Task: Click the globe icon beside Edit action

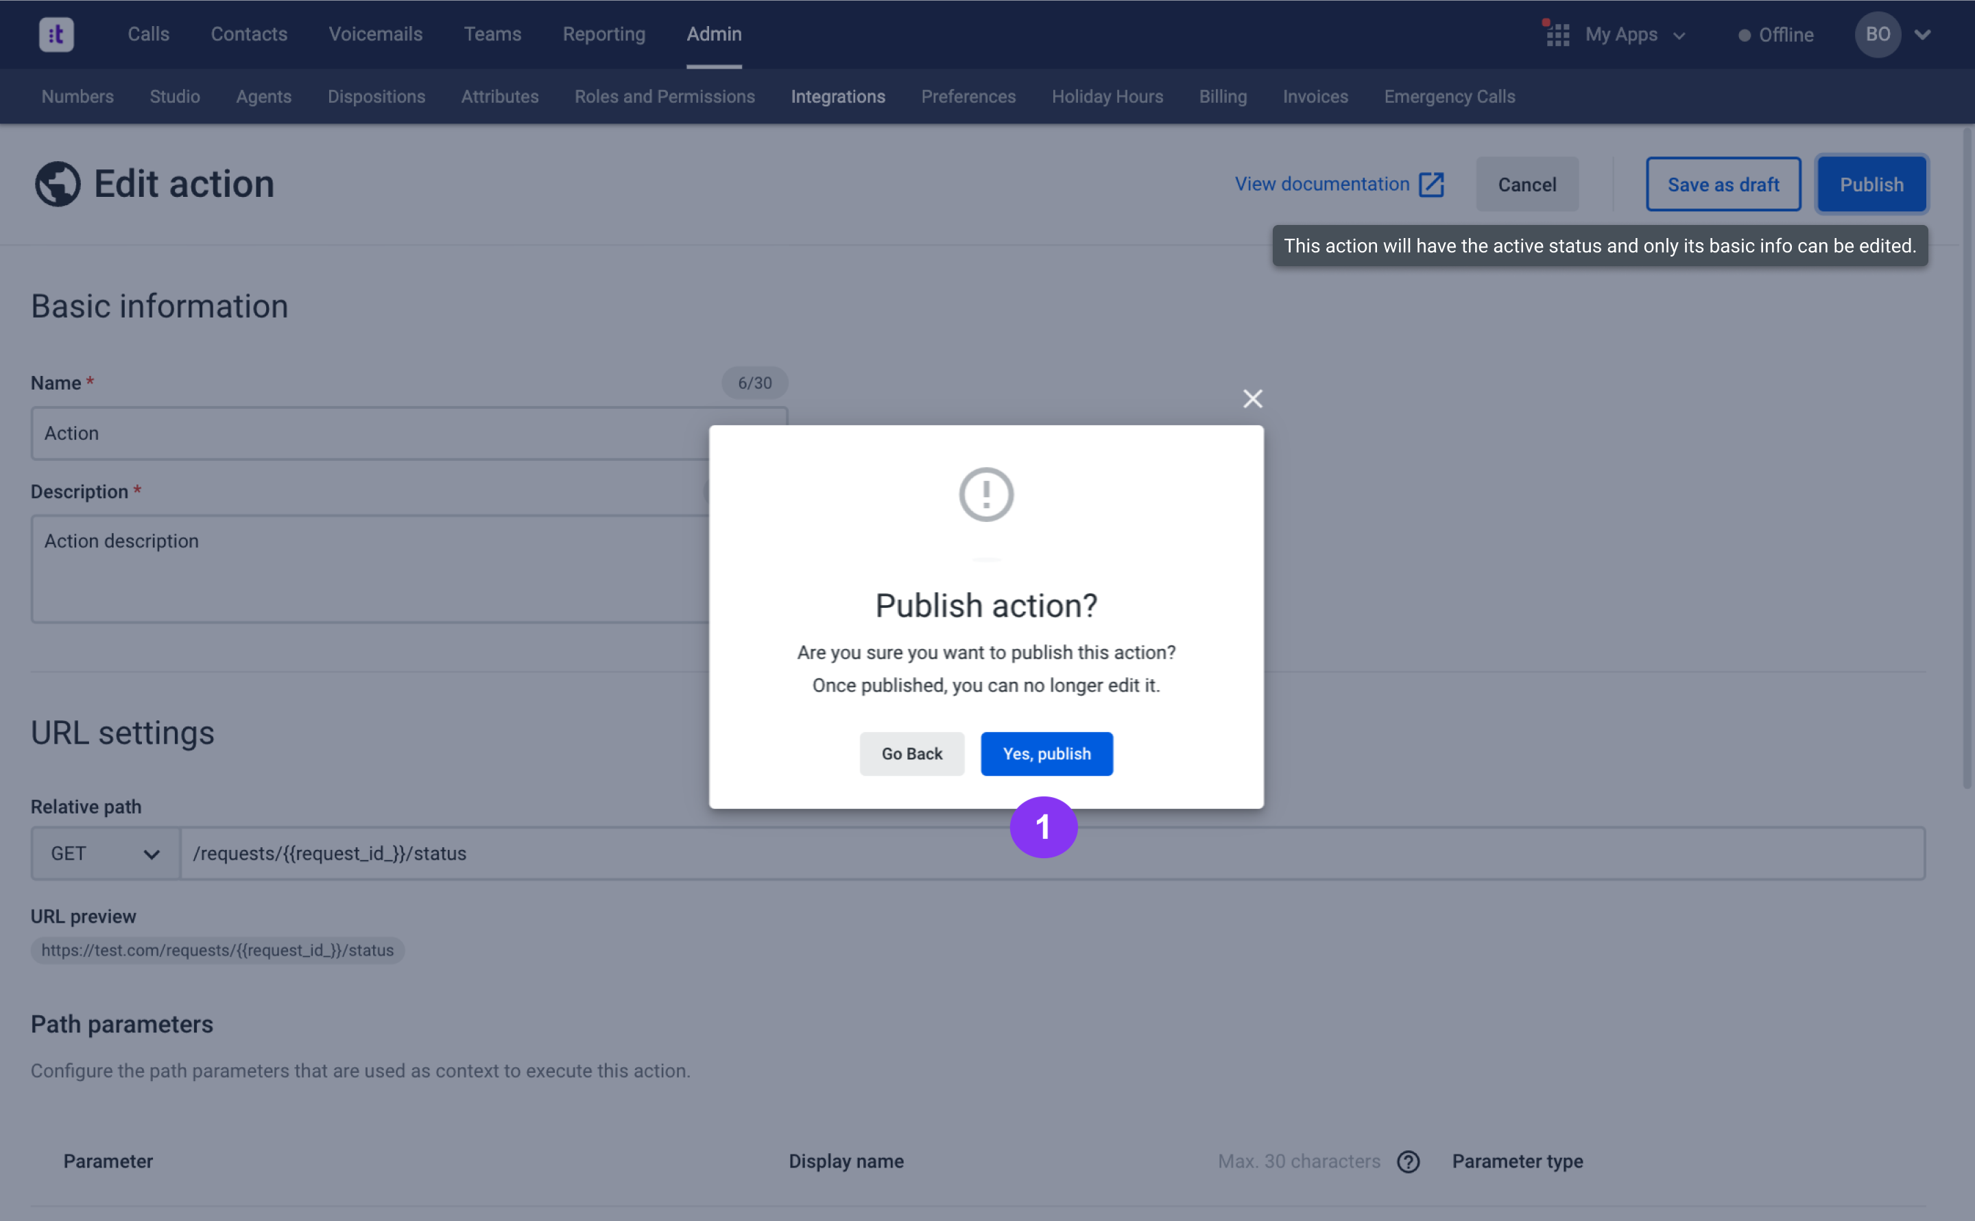Action: [x=58, y=184]
